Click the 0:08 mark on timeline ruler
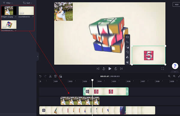This screenshot has width=180, height=116. (157, 81)
